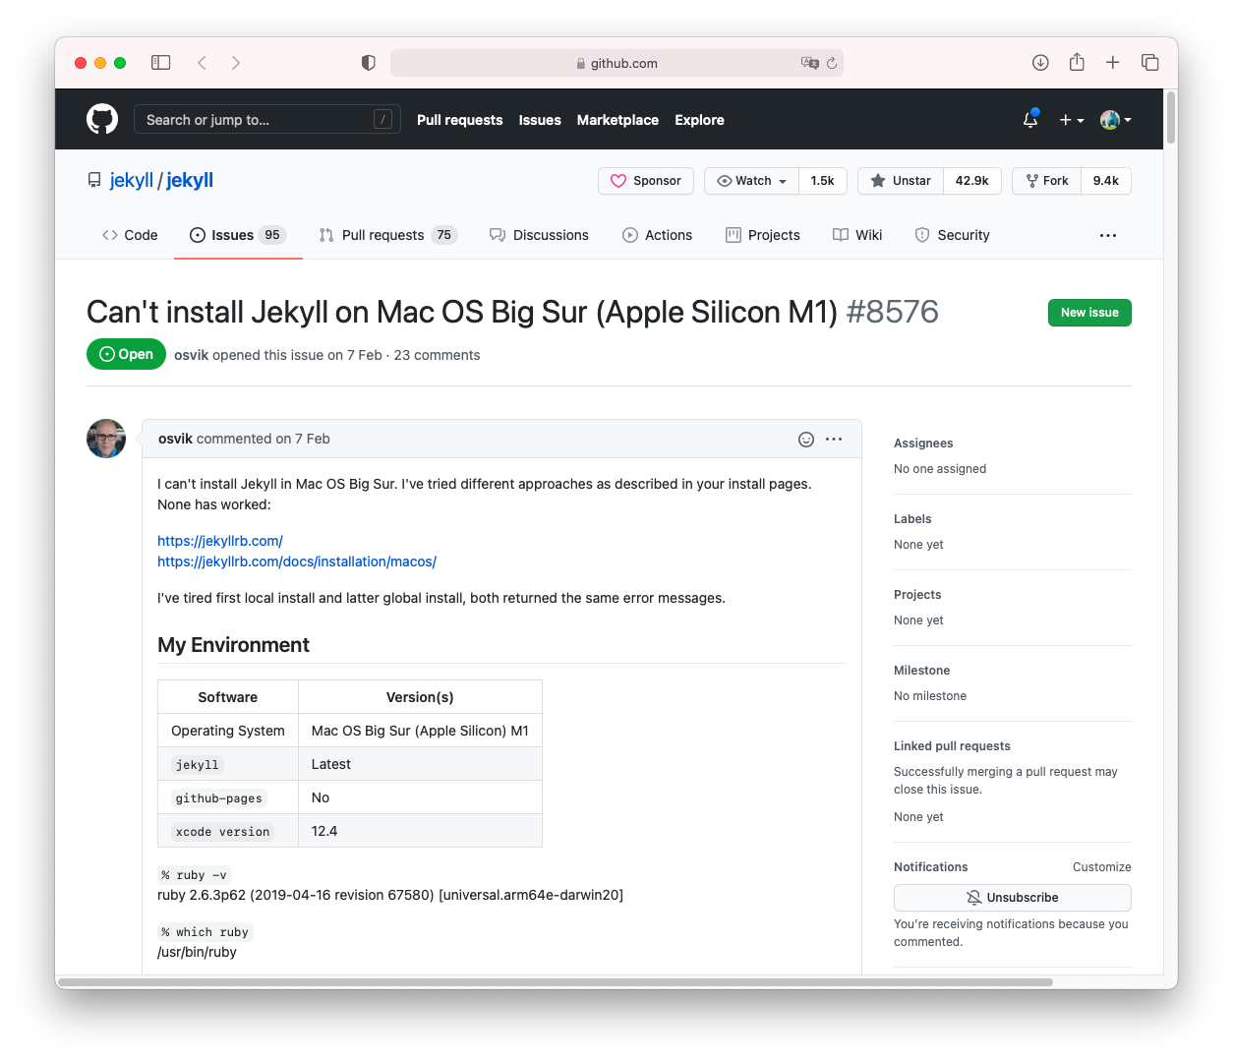This screenshot has width=1233, height=1062.
Task: Open the create new plus dropdown
Action: (1072, 120)
